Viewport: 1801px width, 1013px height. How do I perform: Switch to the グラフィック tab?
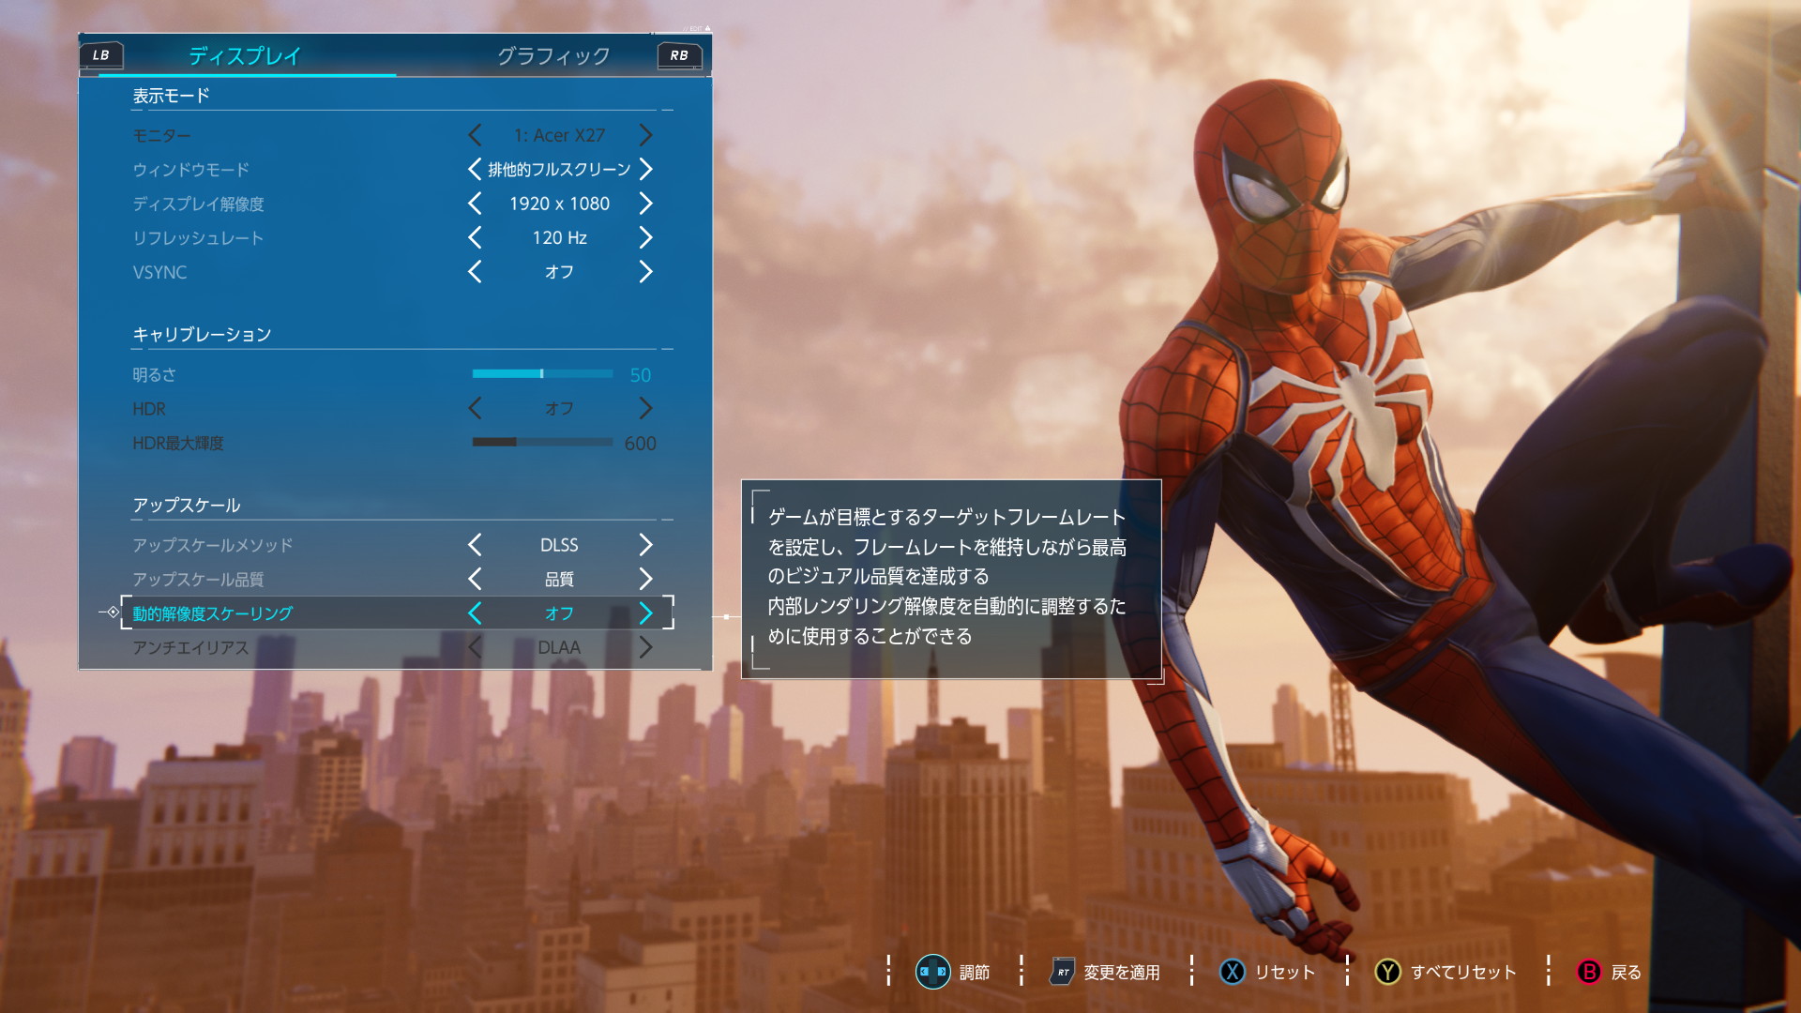pyautogui.click(x=553, y=56)
